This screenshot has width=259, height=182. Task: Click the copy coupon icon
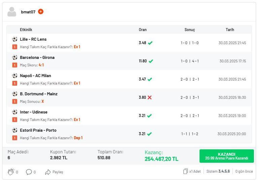click(185, 172)
